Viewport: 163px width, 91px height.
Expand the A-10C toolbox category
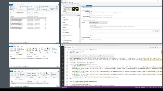click(62, 18)
